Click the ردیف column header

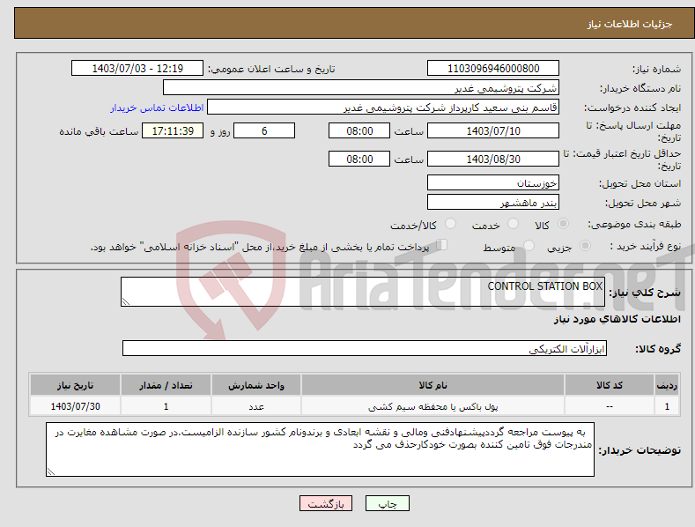pos(667,385)
